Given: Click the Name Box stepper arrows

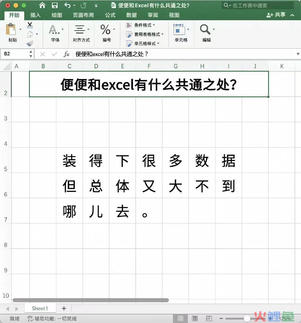Looking at the screenshot, I should point(31,54).
